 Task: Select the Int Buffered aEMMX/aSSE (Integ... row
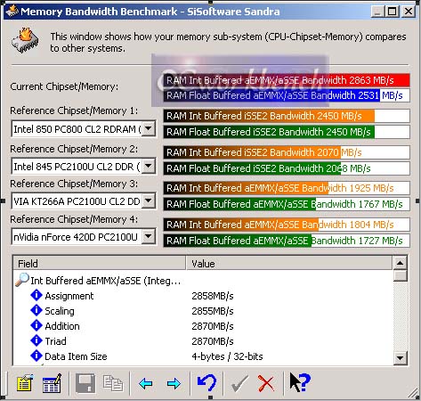coord(106,281)
